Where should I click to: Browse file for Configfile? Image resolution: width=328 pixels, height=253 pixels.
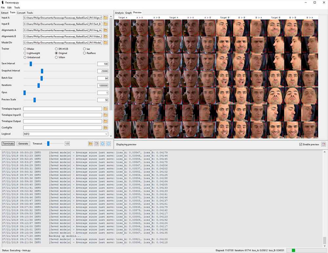tap(105, 127)
